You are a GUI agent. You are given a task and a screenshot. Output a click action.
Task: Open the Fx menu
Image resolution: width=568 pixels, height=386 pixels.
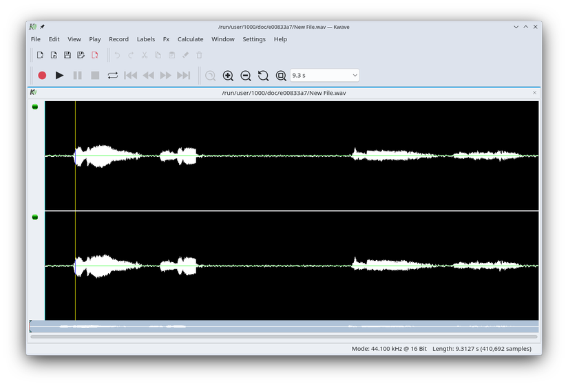pyautogui.click(x=167, y=39)
